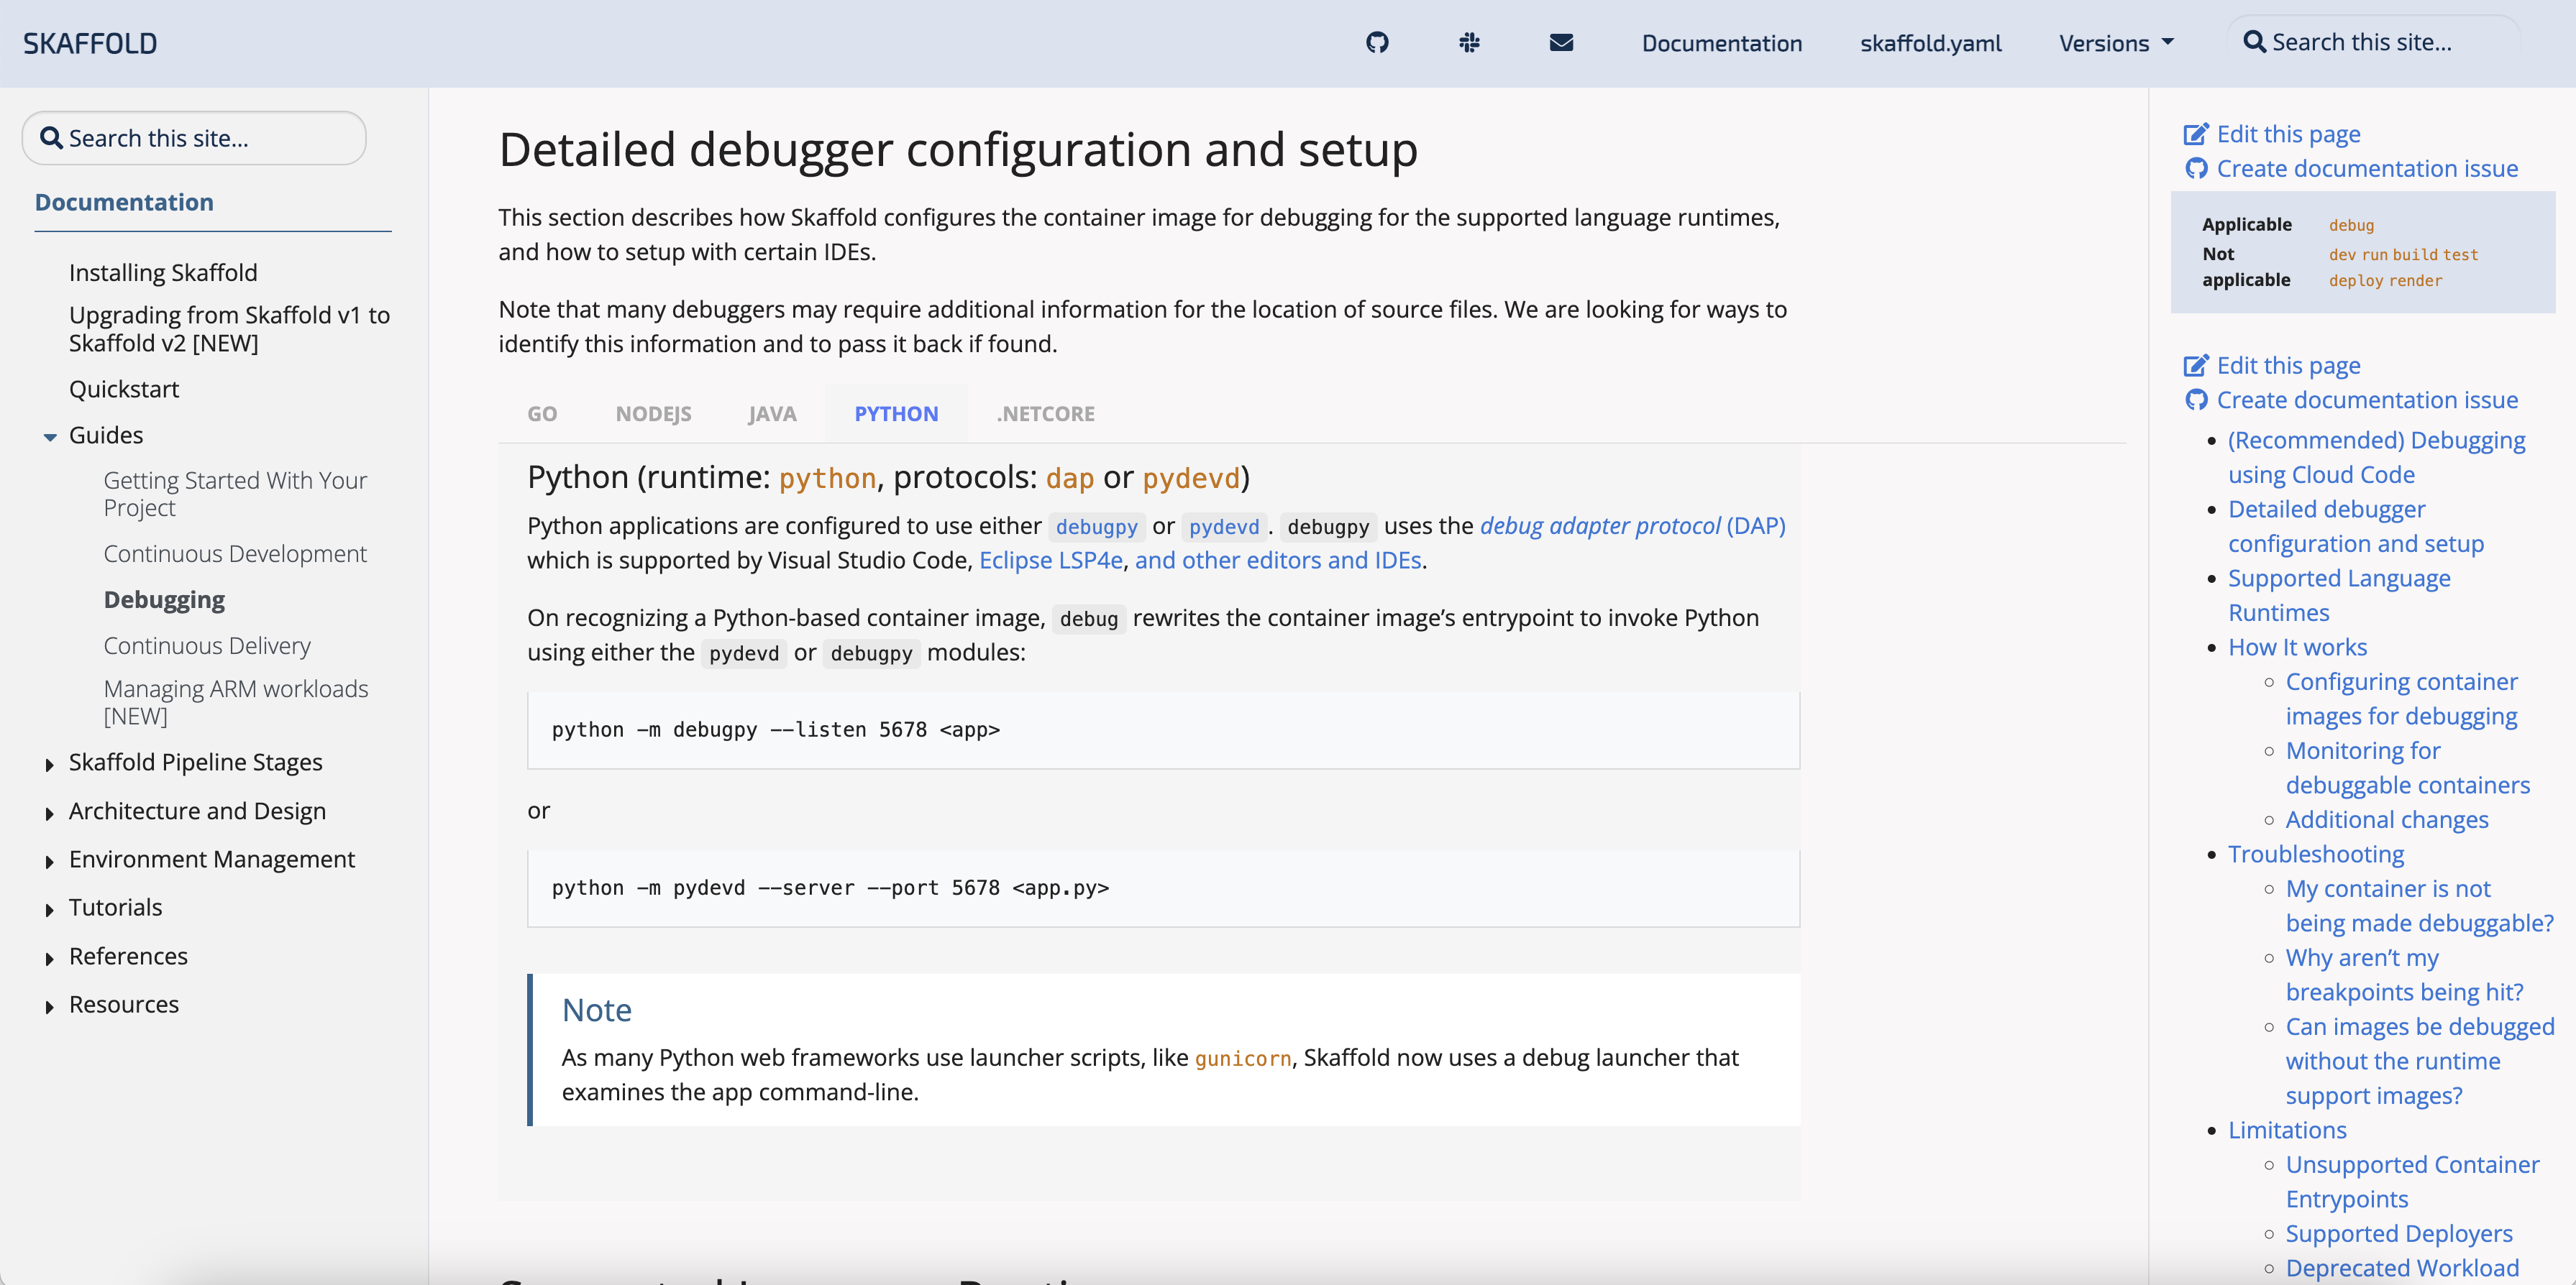Click the magnifier icon in header search
Image resolution: width=2576 pixels, height=1285 pixels.
pyautogui.click(x=2254, y=42)
